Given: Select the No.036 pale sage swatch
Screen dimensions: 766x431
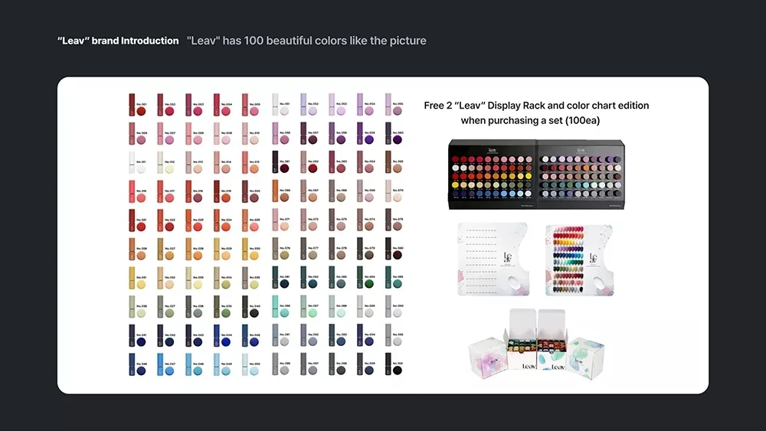Looking at the screenshot, I should click(x=141, y=313).
